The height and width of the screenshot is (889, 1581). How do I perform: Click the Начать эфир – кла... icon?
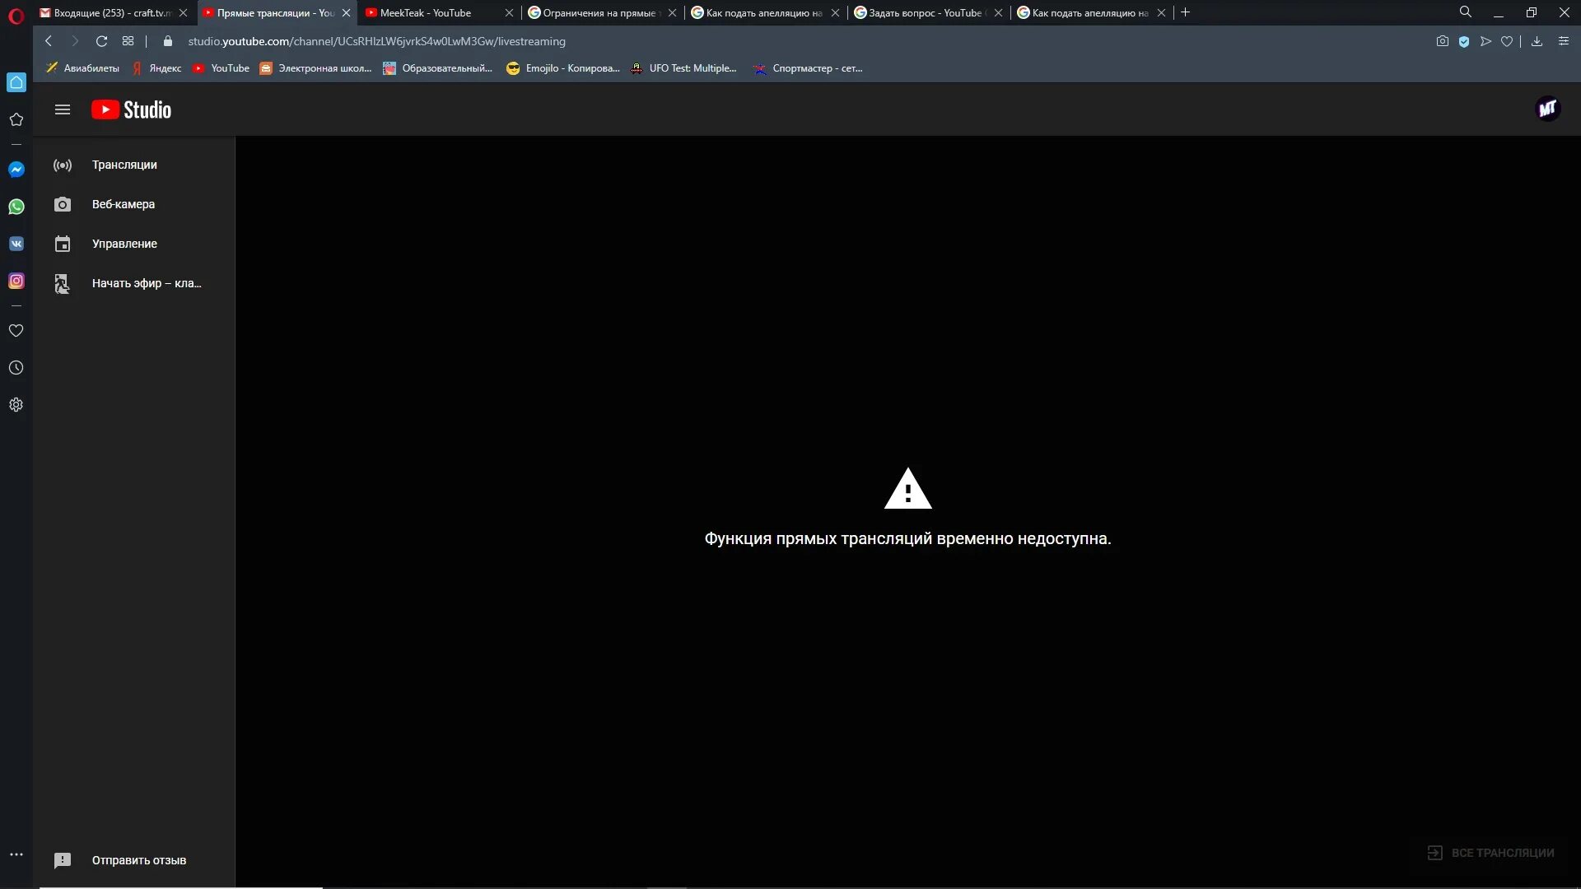coord(62,282)
